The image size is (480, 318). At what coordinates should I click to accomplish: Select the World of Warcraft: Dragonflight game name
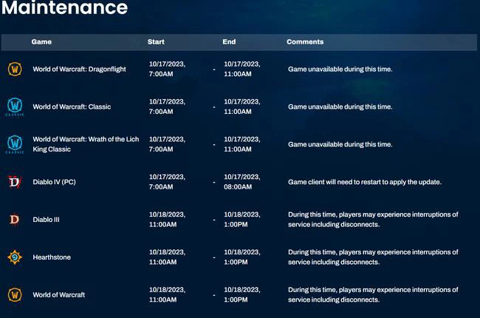(x=79, y=69)
